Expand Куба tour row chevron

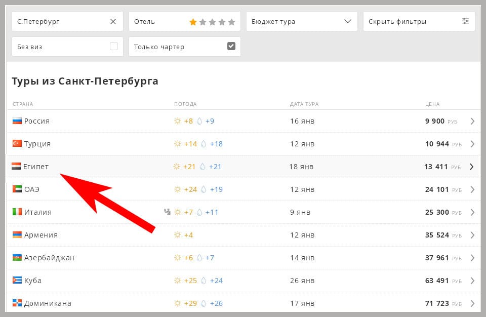point(472,281)
